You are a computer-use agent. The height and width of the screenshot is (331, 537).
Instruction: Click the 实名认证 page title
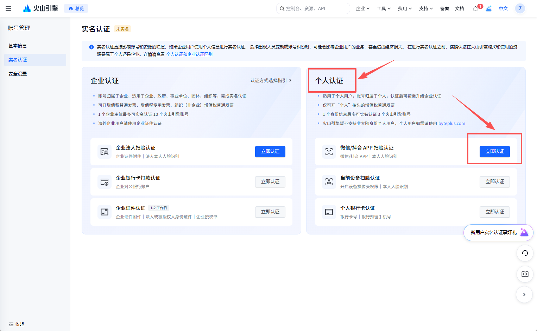(96, 29)
